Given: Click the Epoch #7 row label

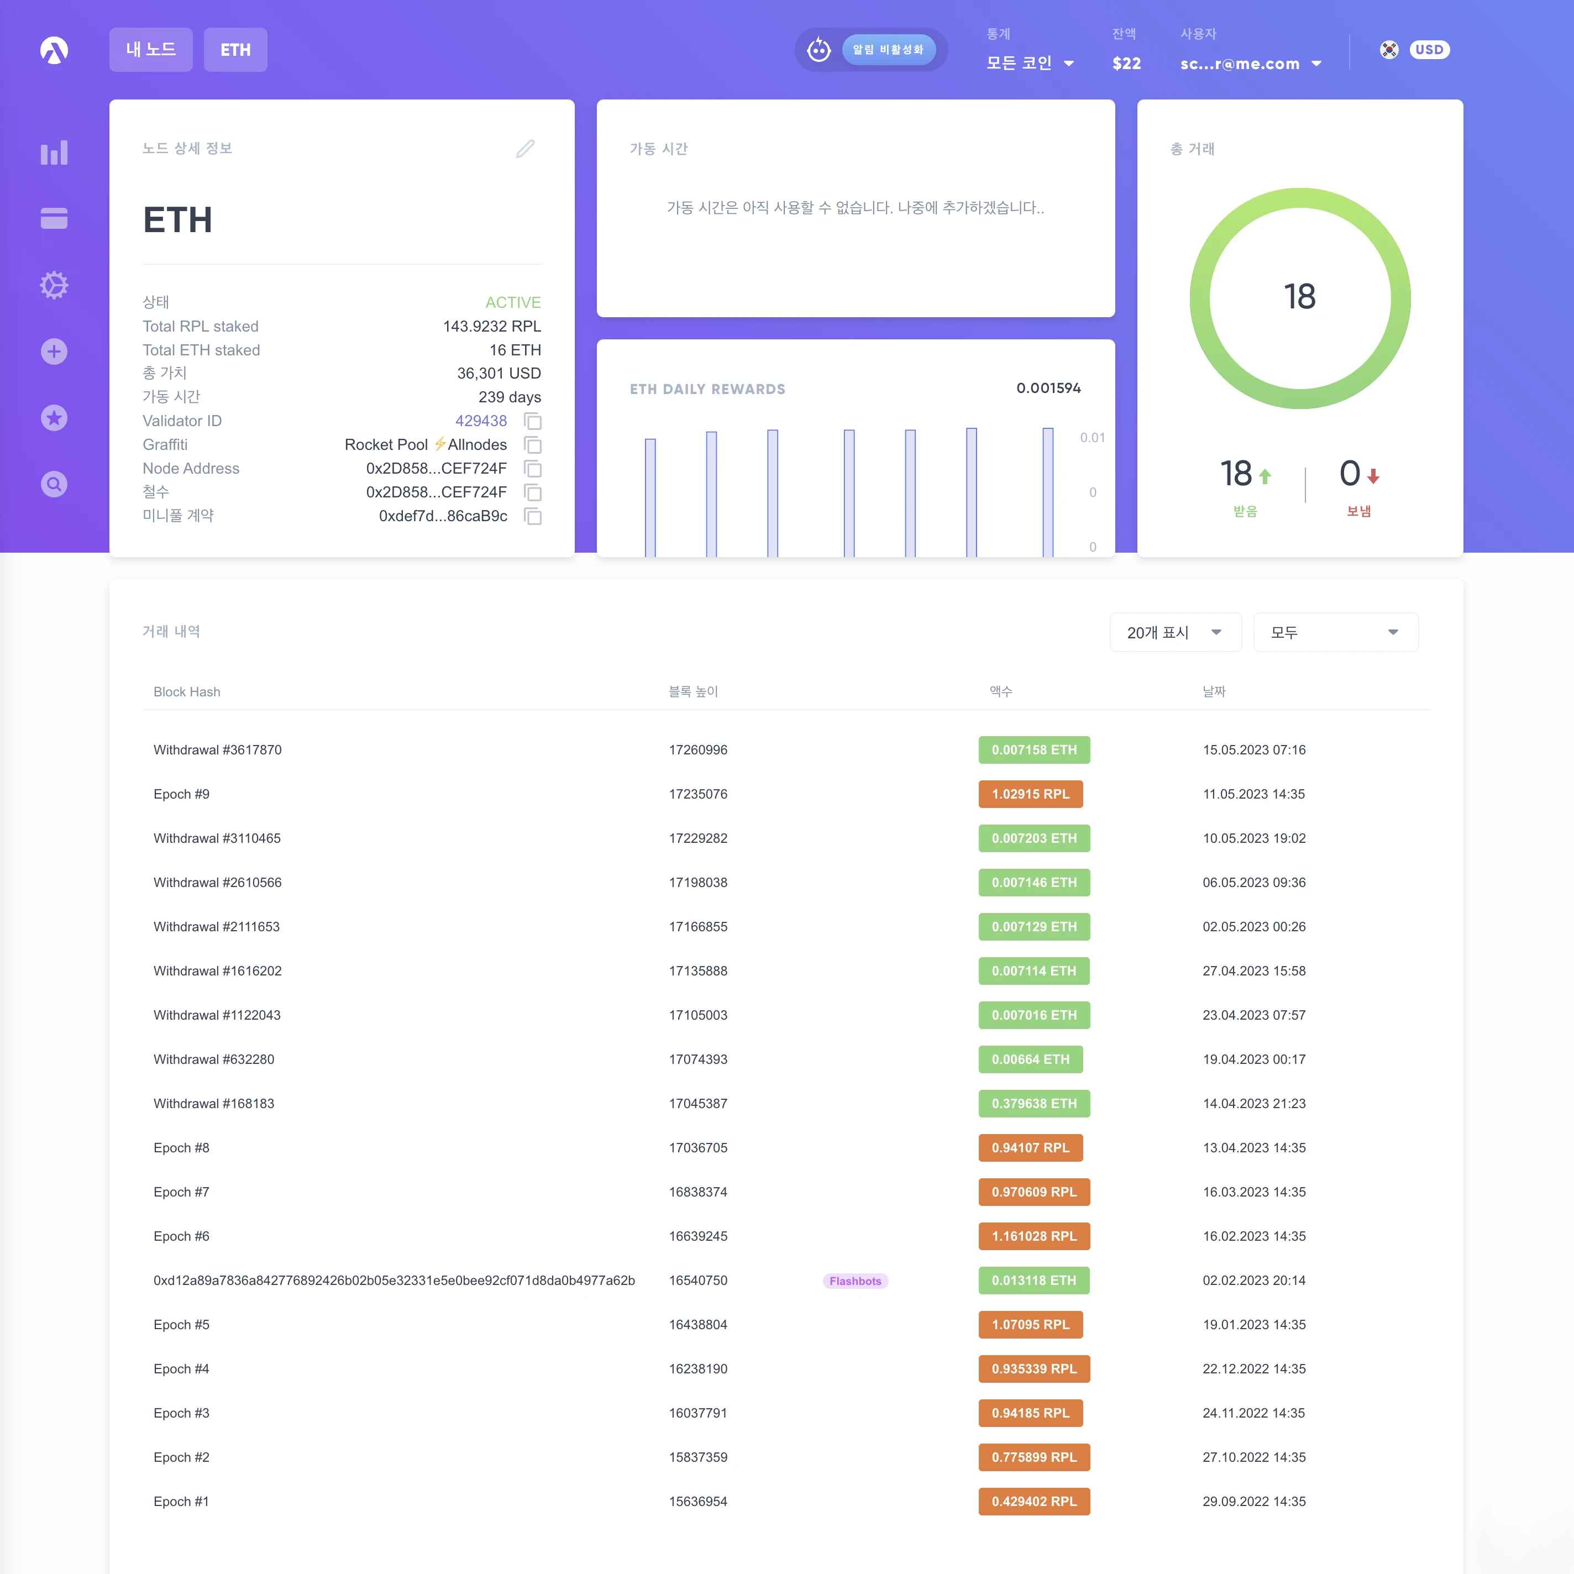Looking at the screenshot, I should point(181,1192).
